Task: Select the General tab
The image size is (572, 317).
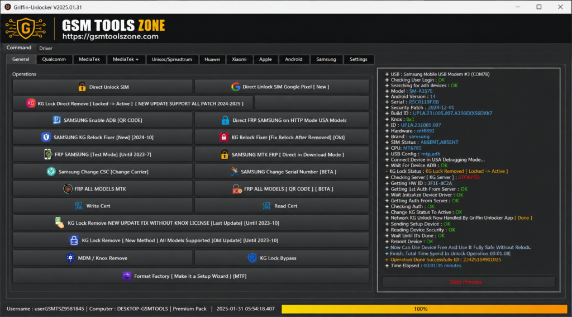Action: [21, 59]
